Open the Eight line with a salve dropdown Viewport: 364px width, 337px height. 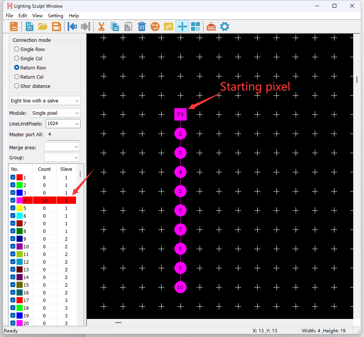pos(45,101)
